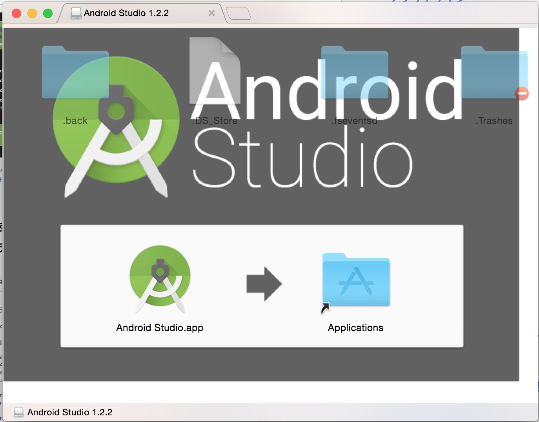Image resolution: width=539 pixels, height=422 pixels.
Task: Click the .DS_Store file name
Action: [215, 121]
